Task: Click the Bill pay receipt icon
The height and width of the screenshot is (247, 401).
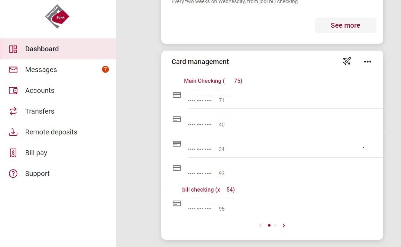Action: point(13,153)
